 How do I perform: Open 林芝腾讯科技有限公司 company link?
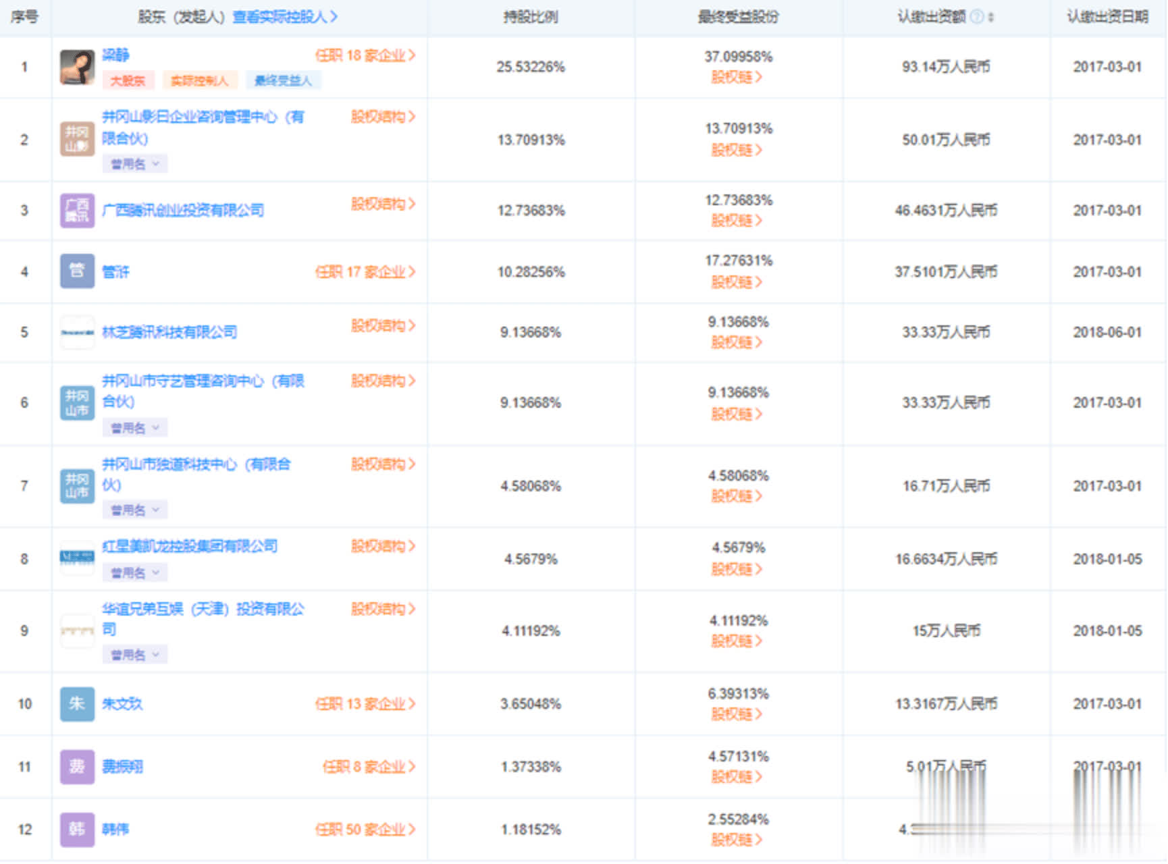(169, 332)
